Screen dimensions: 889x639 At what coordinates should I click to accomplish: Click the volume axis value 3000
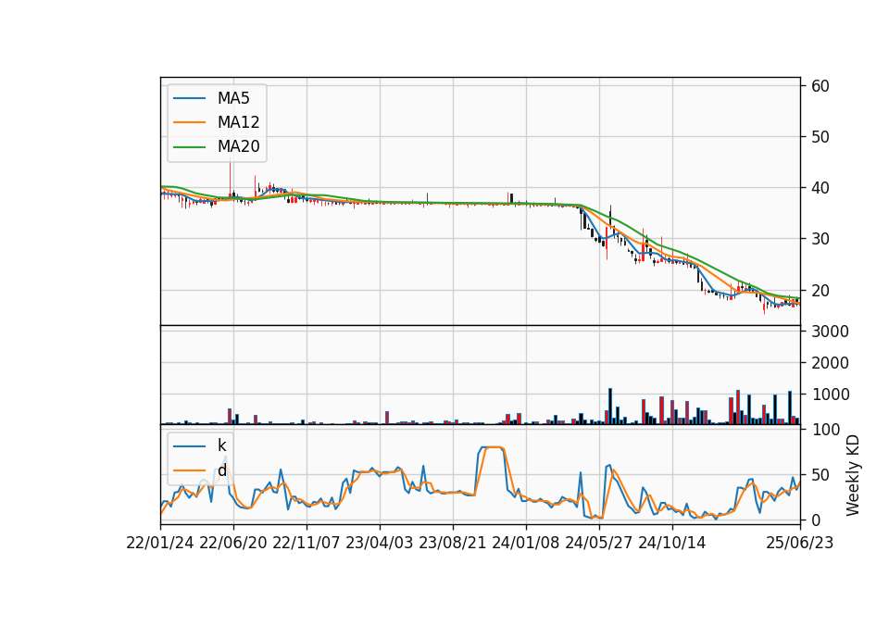[x=830, y=332]
